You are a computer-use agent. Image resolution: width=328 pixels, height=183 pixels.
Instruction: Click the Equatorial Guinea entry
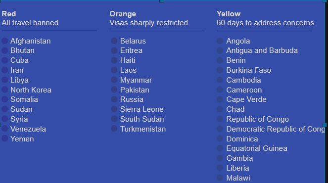[x=257, y=148]
